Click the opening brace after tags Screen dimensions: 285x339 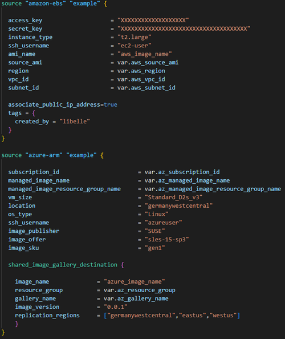34,113
